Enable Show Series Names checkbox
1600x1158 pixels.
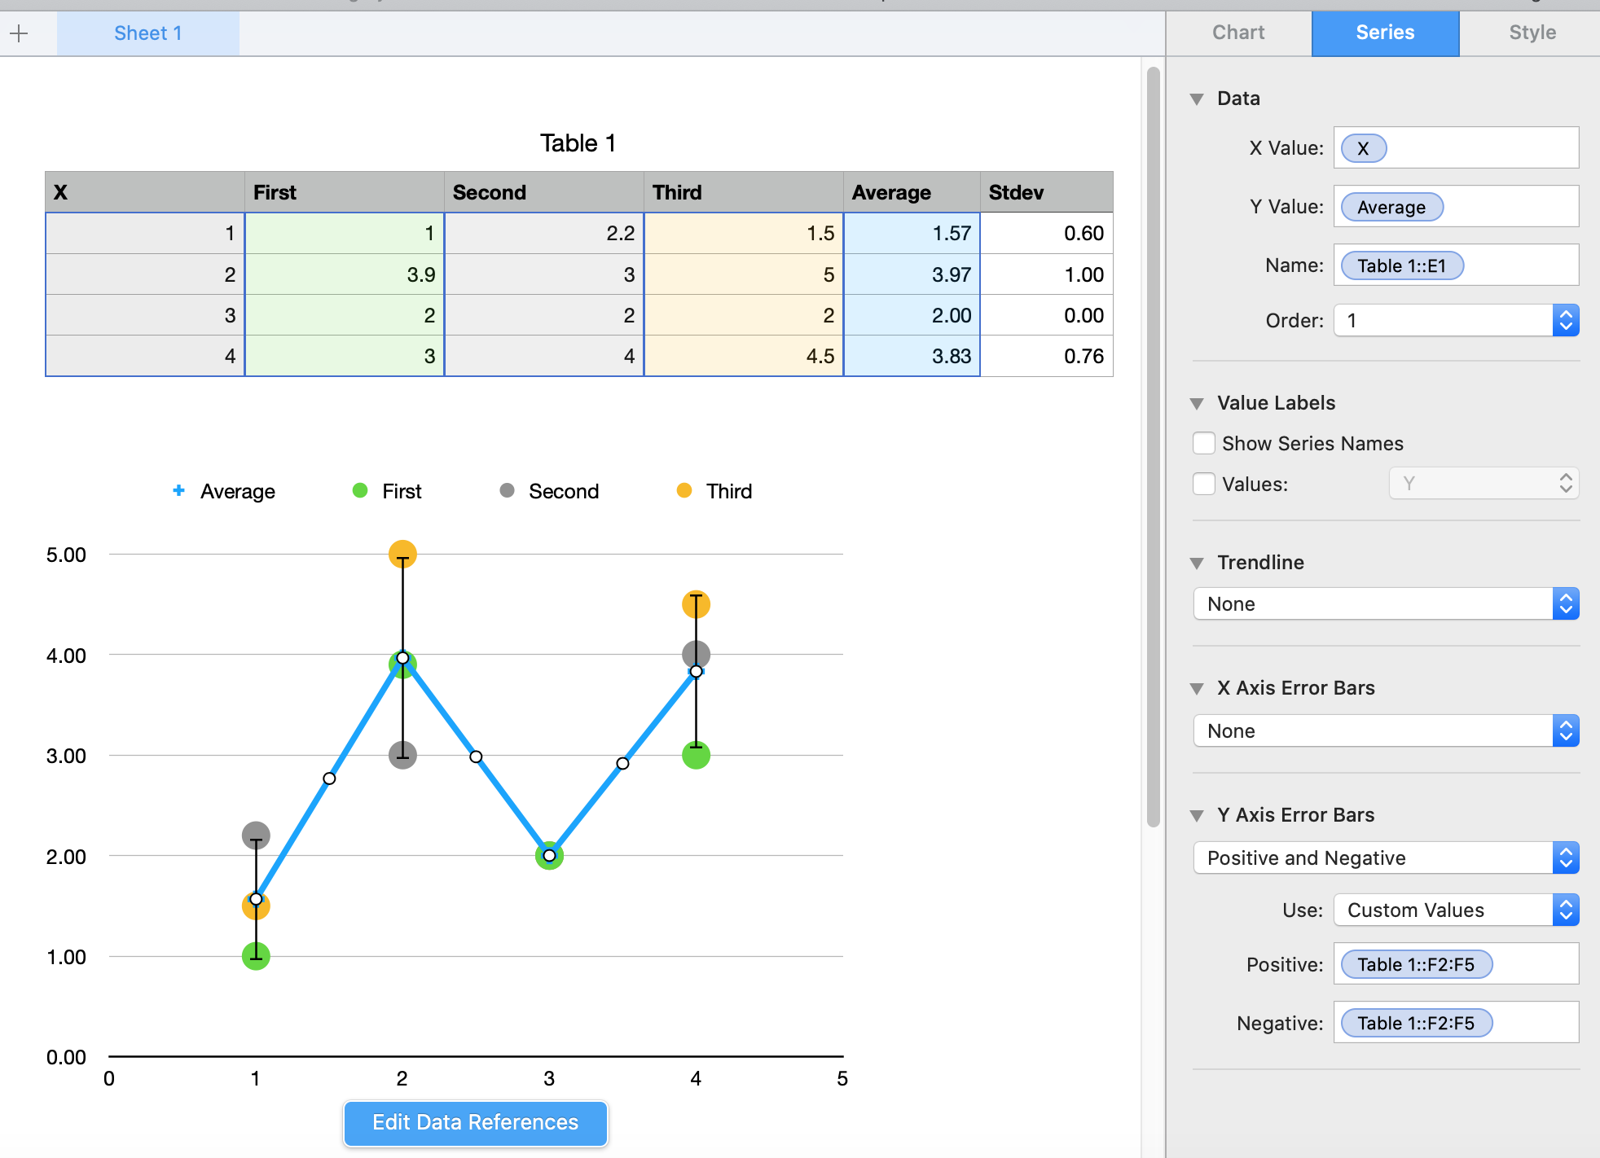pyautogui.click(x=1204, y=444)
